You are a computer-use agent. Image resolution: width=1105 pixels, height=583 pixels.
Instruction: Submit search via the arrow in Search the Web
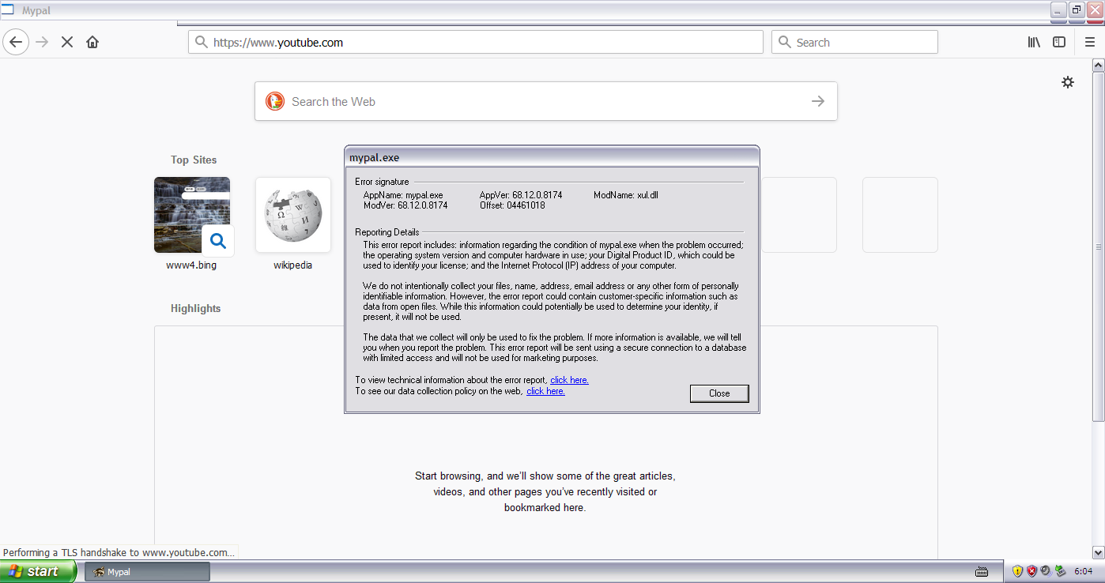[816, 101]
